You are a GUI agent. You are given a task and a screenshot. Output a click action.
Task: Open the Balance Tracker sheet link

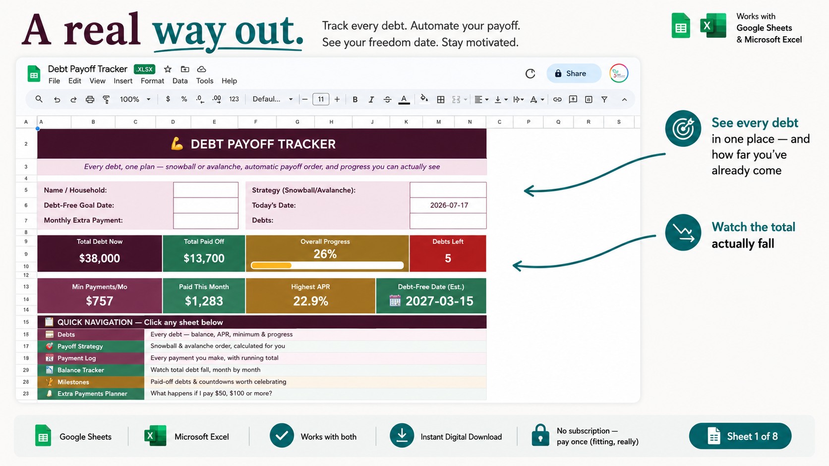[x=91, y=370]
